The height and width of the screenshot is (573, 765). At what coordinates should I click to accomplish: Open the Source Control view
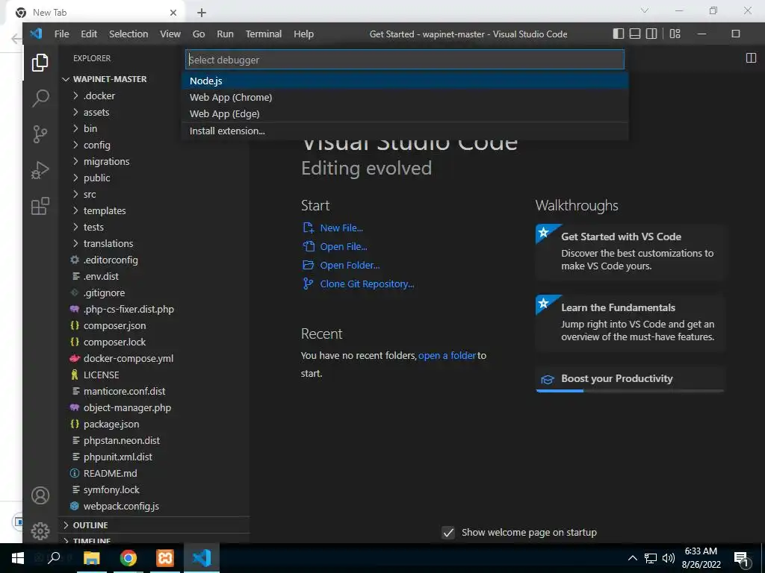tap(40, 134)
